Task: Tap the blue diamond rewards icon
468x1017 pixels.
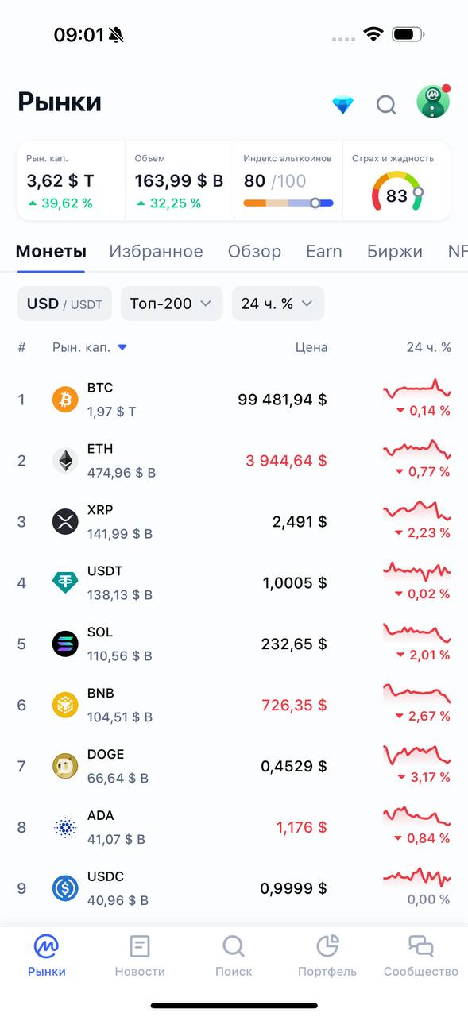Action: tap(342, 104)
